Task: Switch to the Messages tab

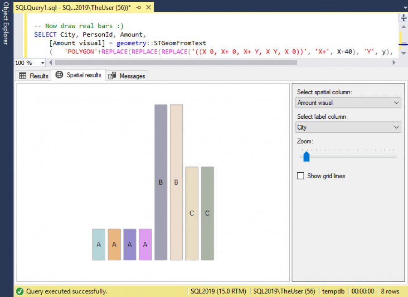Action: 131,75
